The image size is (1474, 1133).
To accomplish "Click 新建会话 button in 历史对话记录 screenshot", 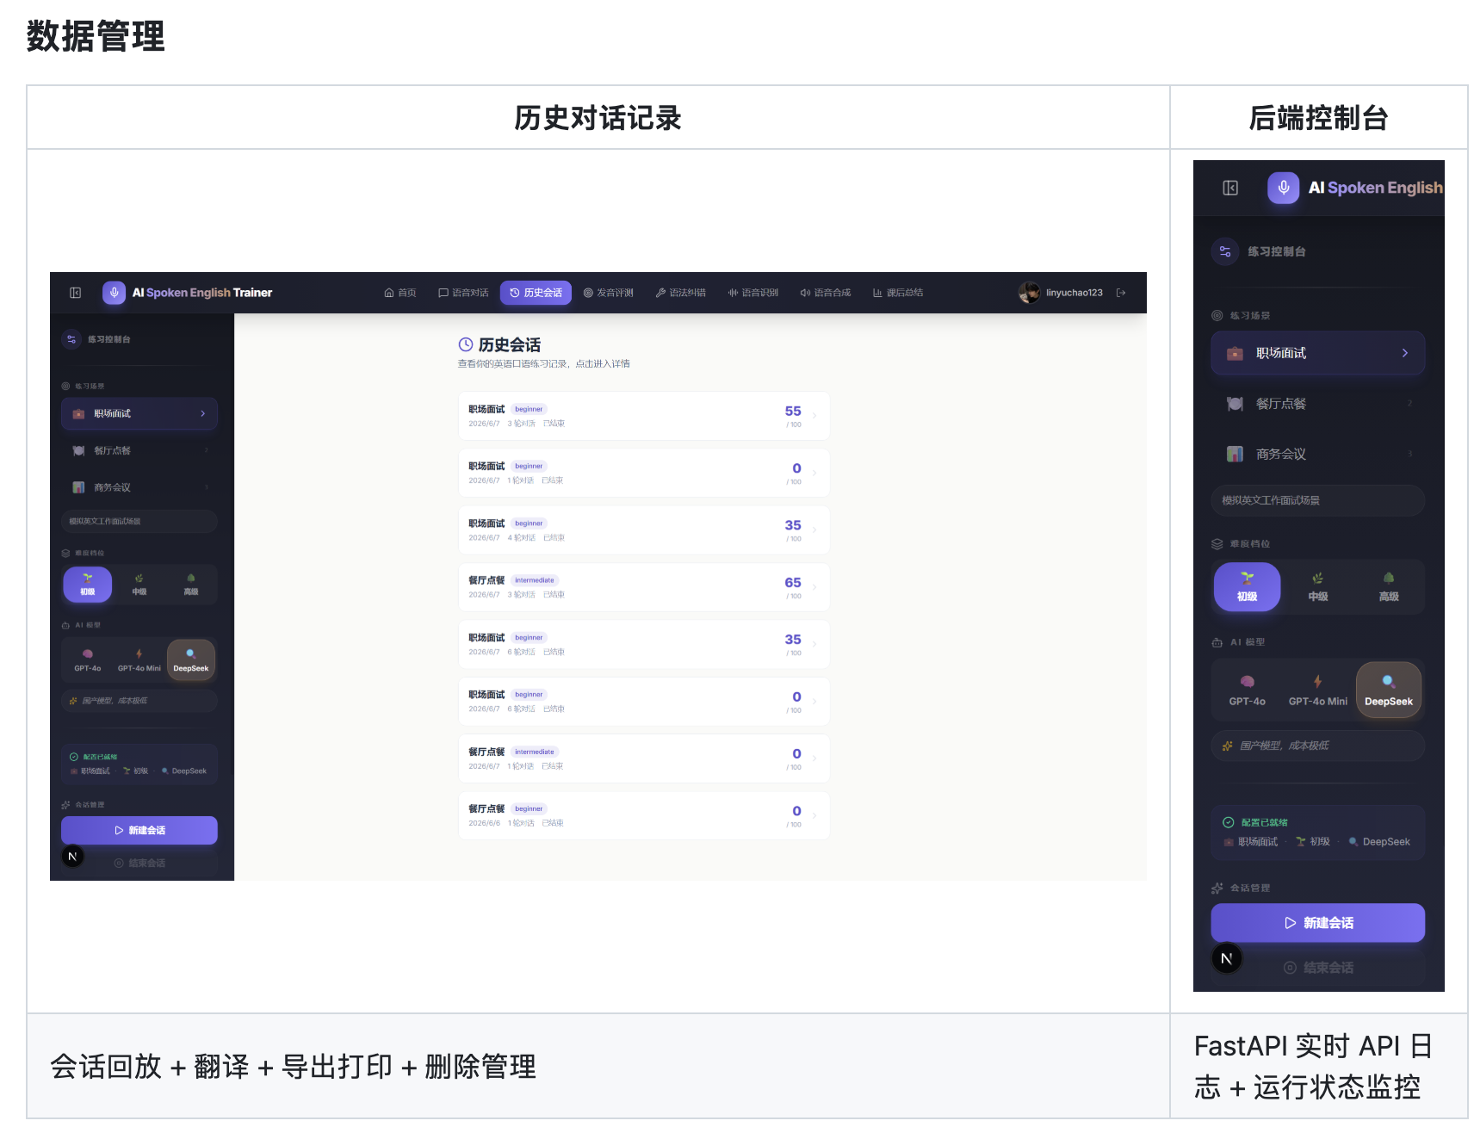I will click(x=139, y=830).
